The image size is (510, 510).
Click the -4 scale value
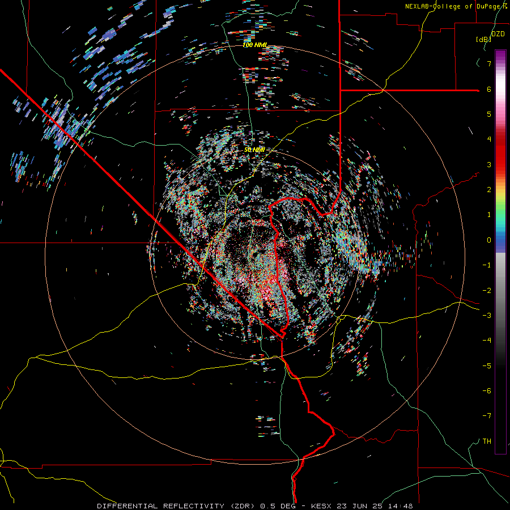point(487,341)
